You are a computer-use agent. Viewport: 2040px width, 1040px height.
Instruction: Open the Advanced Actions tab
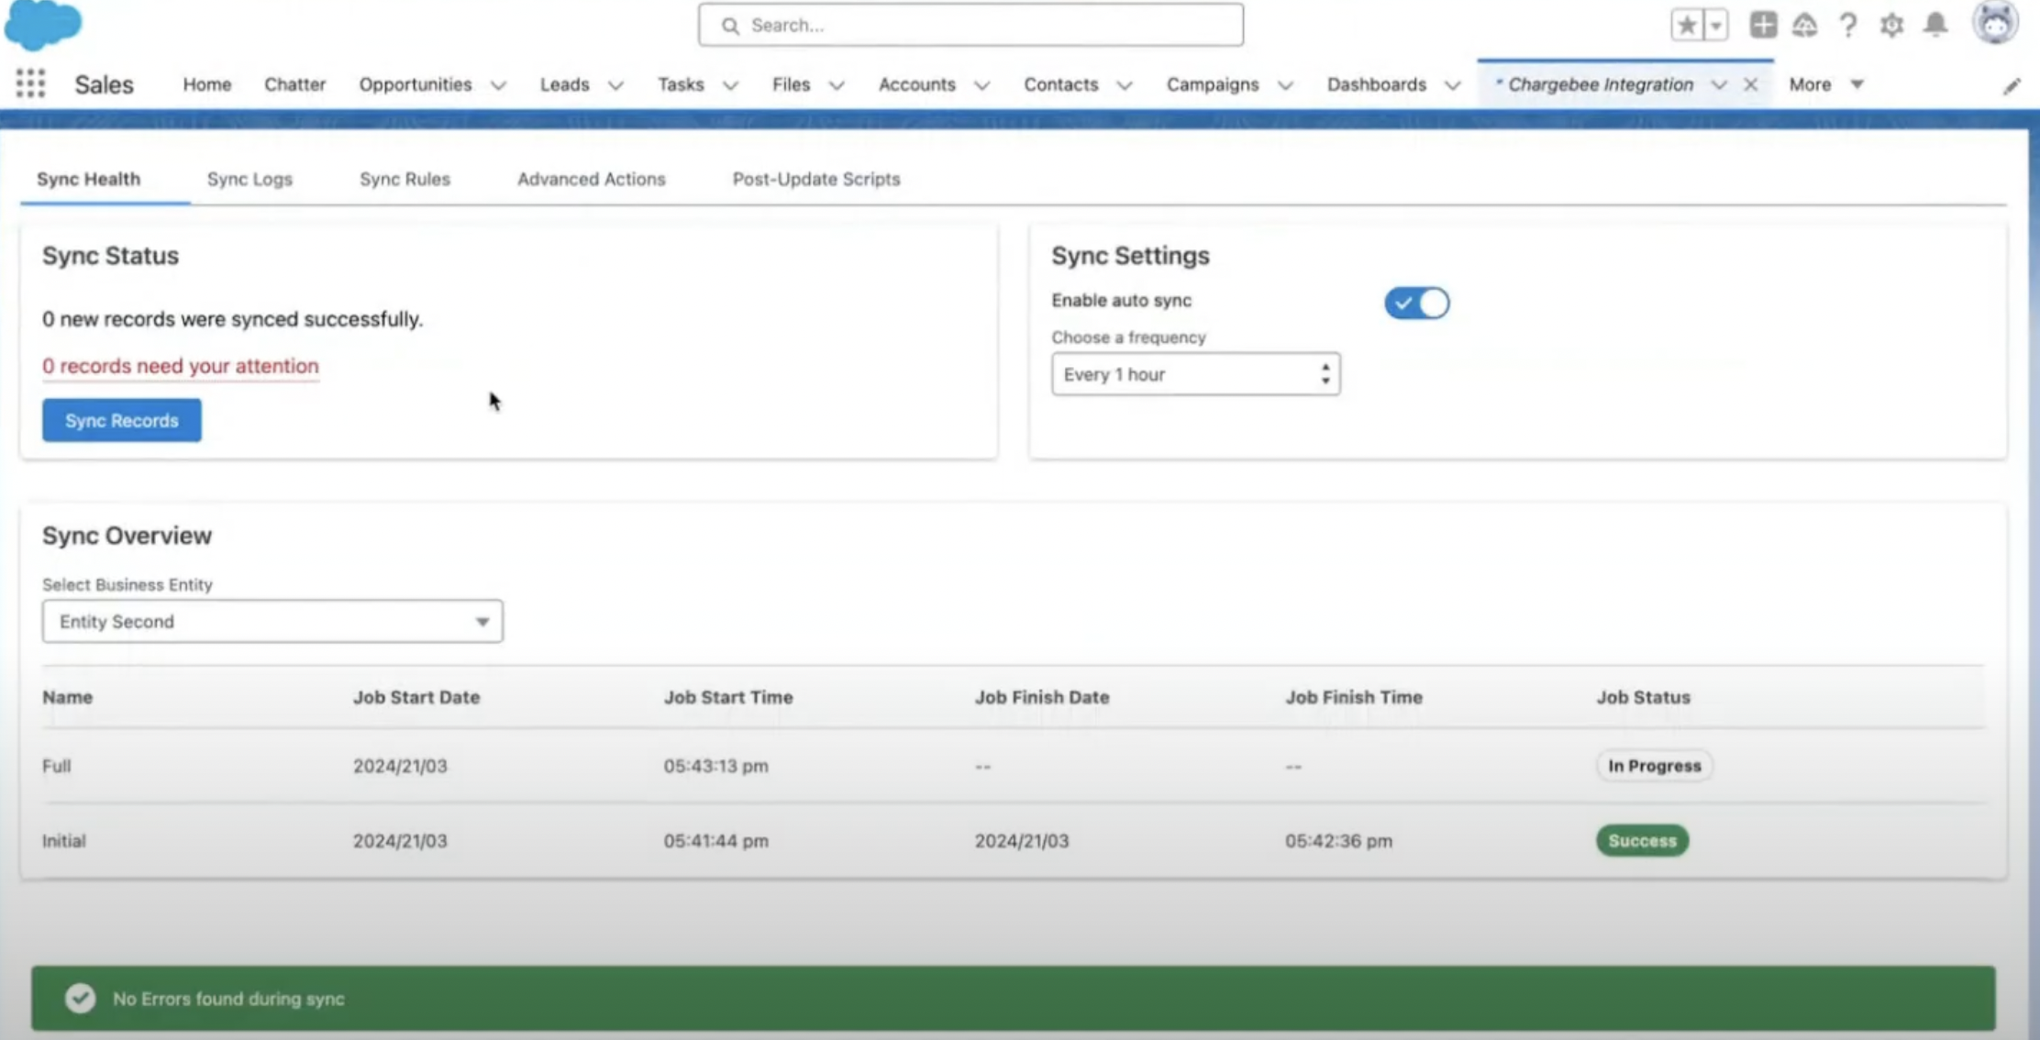point(591,179)
